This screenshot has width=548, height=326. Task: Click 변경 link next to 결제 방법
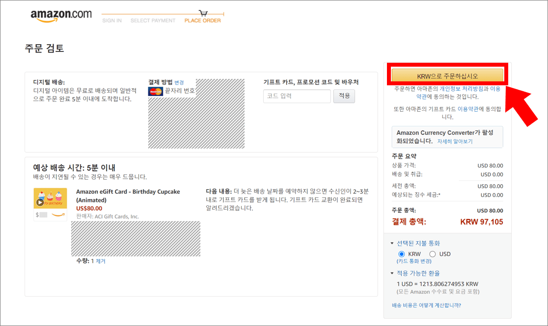point(179,82)
